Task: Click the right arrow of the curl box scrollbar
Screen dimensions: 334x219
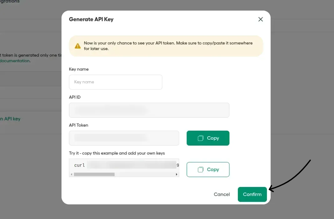Action: (x=177, y=175)
